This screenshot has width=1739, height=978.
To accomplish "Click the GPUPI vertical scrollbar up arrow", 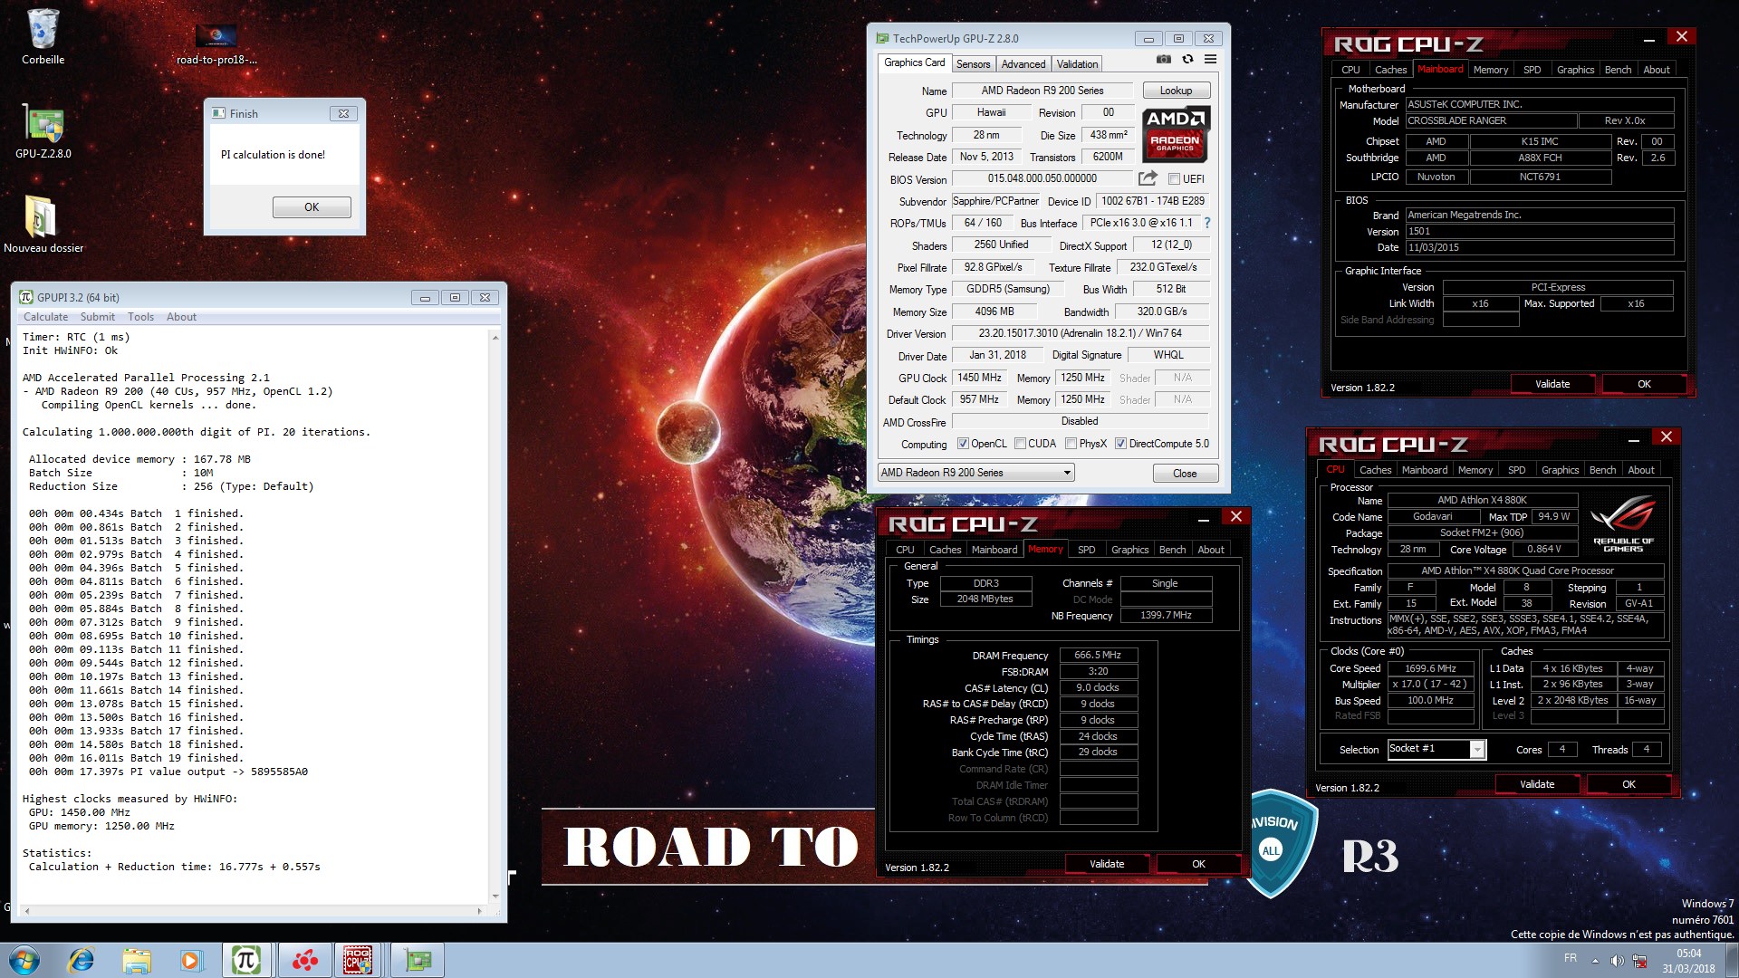I will [x=495, y=338].
